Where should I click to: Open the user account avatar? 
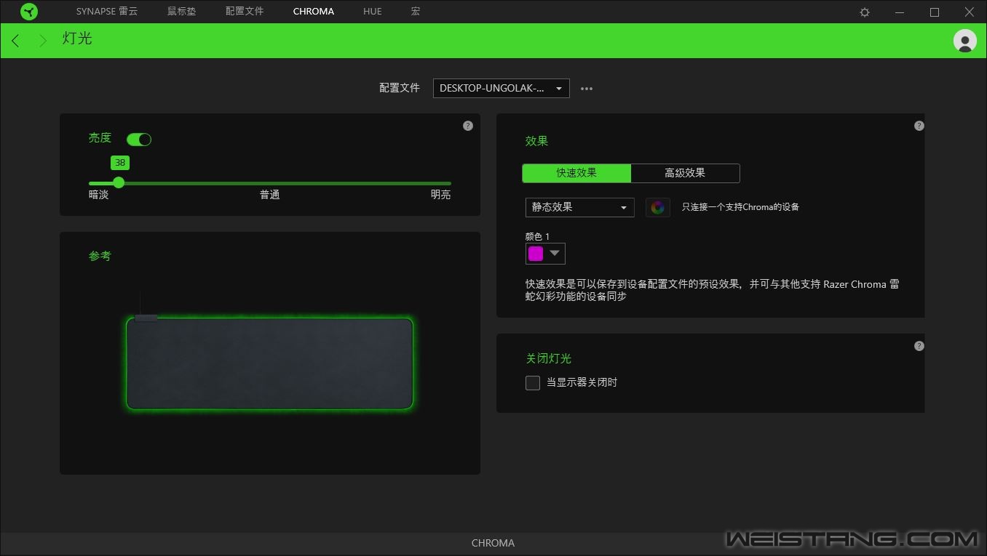pyautogui.click(x=965, y=41)
